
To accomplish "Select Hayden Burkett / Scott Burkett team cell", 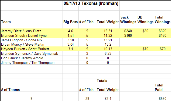I will pyautogui.click(x=32, y=49).
